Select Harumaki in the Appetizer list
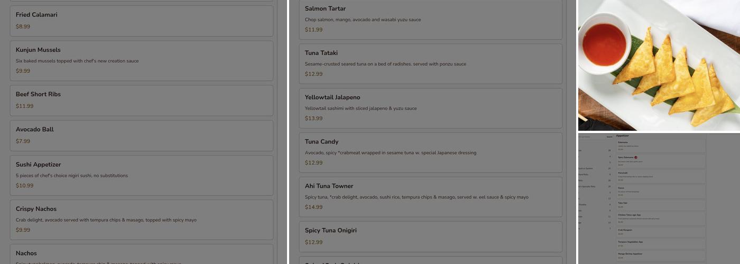This screenshot has height=264, width=740. (x=660, y=176)
